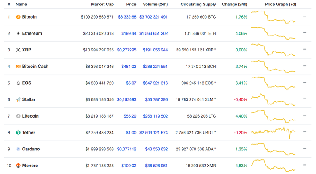316x174 pixels.
Task: Click the Tether logo icon
Action: (18, 133)
